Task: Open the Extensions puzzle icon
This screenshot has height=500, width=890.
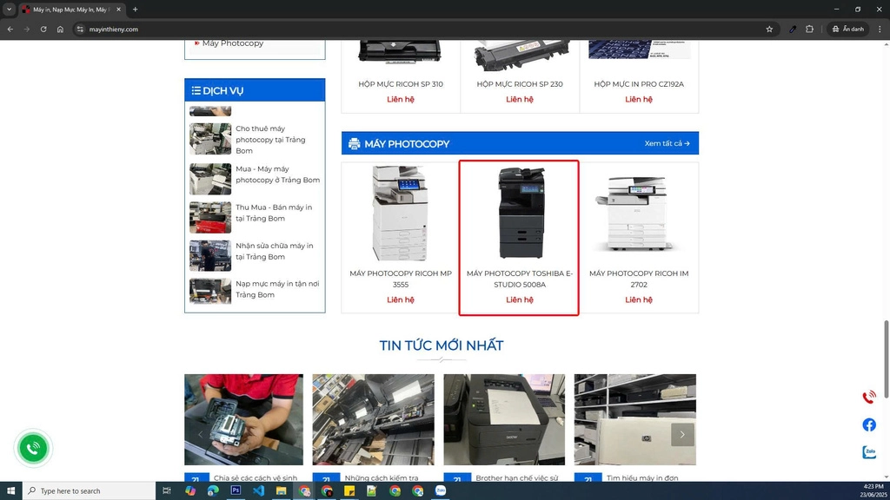Action: click(809, 29)
